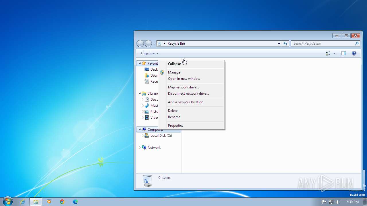Click Add a network location
This screenshot has width=367, height=206.
(191, 102)
